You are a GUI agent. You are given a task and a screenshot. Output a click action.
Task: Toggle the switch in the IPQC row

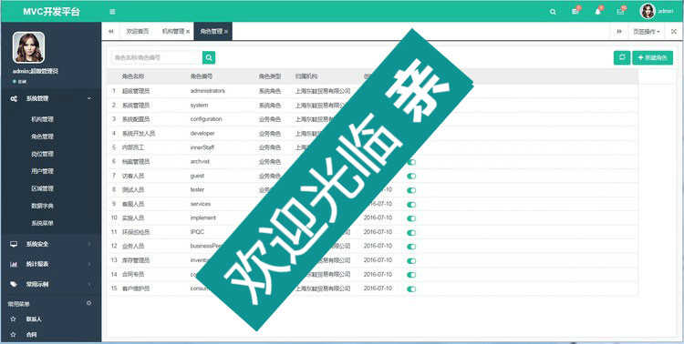pyautogui.click(x=411, y=233)
